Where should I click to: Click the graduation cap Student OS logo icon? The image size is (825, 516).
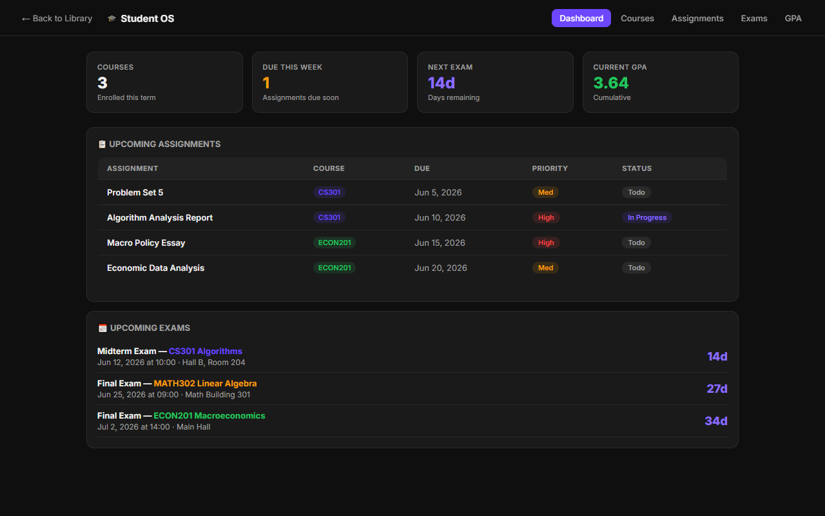112,19
